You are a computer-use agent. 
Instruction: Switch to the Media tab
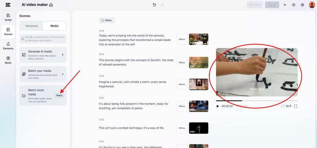pos(55,26)
